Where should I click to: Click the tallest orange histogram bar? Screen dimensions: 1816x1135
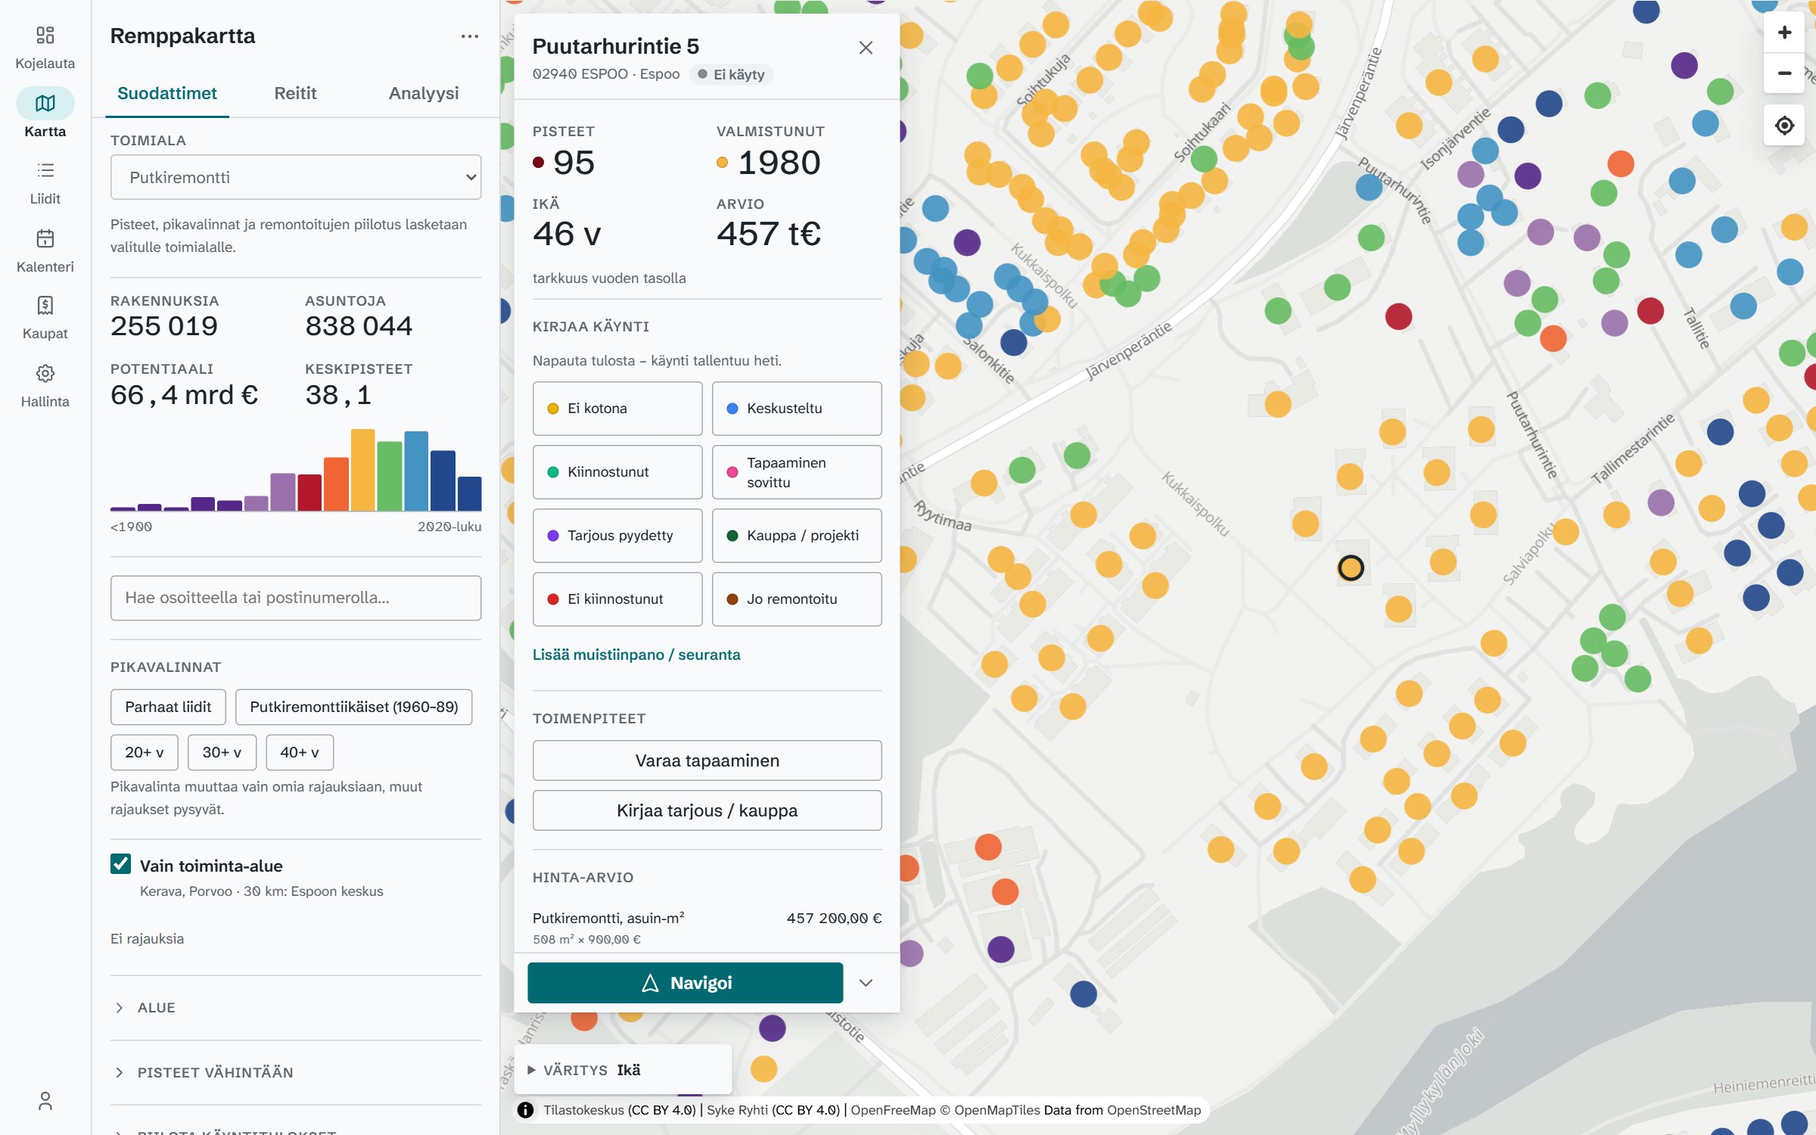pos(362,470)
